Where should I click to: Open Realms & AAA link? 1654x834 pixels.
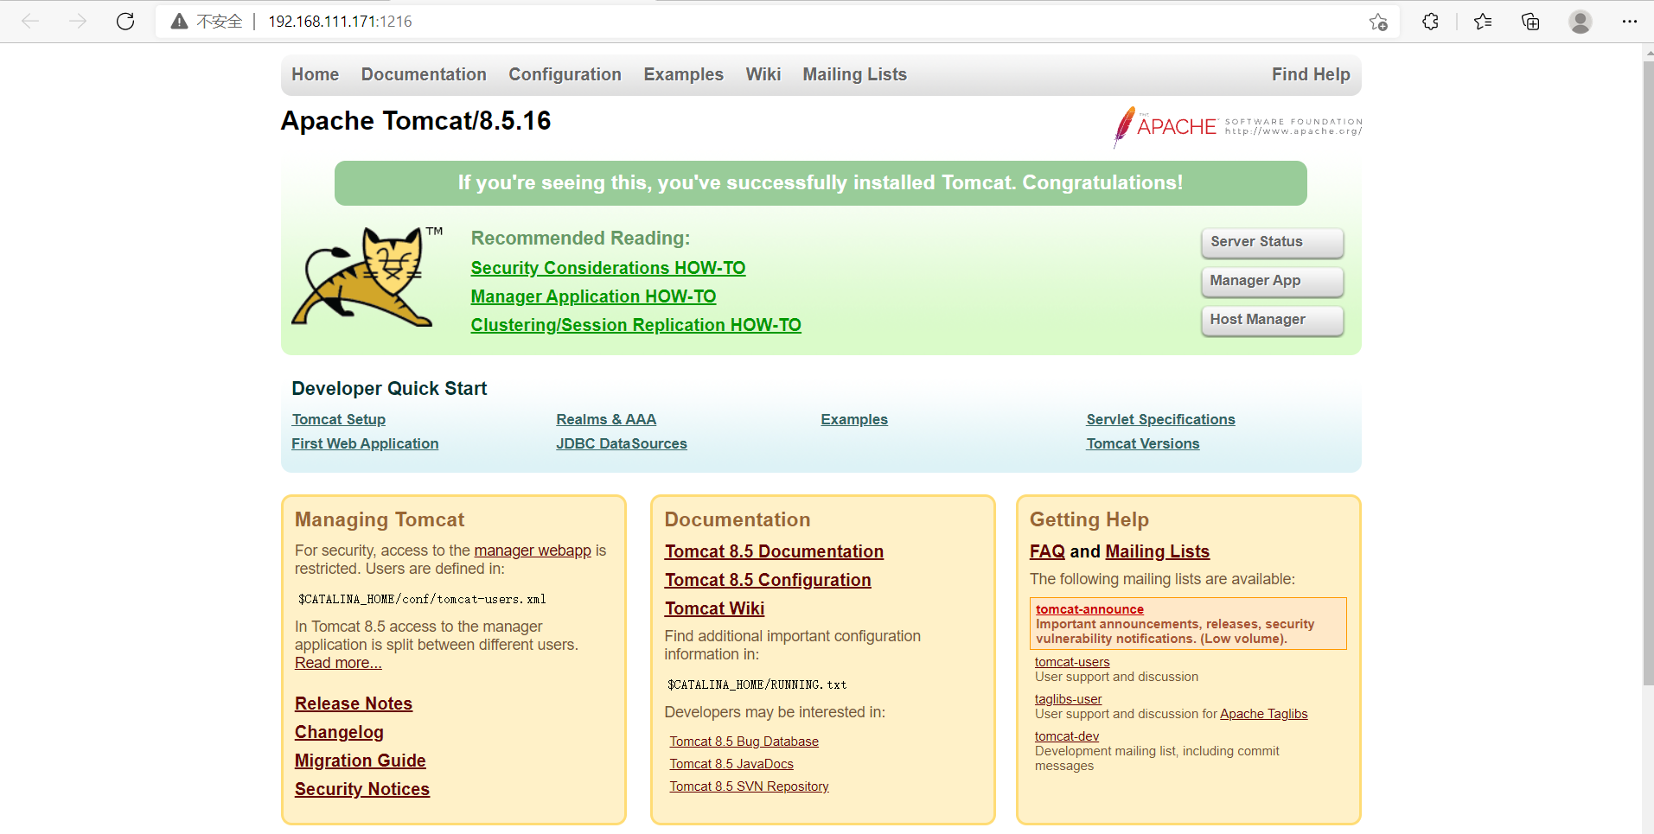pos(606,419)
